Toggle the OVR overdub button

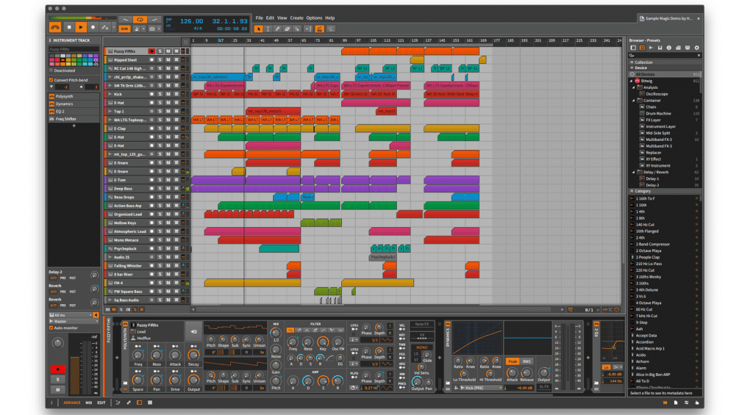click(x=124, y=29)
